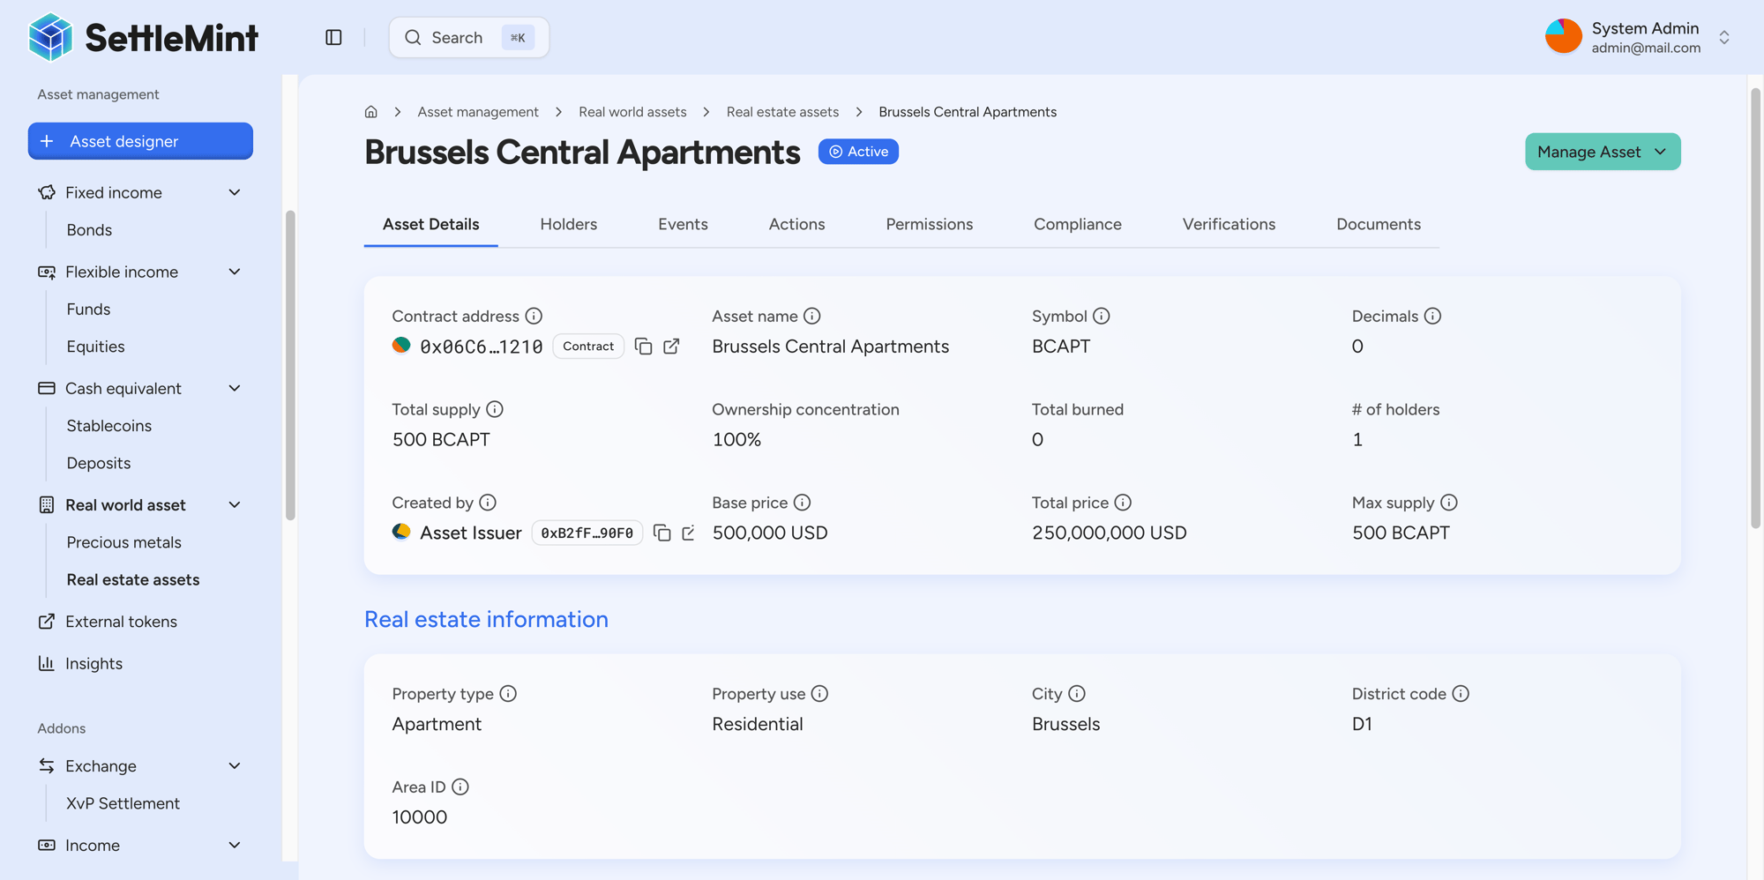The width and height of the screenshot is (1764, 880).
Task: Click the Total supply info icon
Action: tap(495, 409)
